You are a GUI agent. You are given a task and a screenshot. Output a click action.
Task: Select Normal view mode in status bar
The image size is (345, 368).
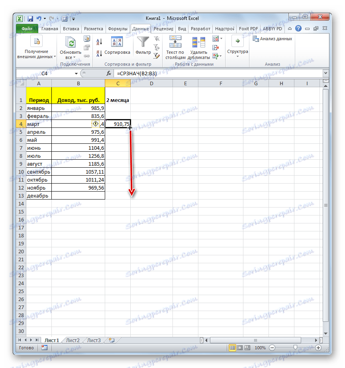coord(232,347)
